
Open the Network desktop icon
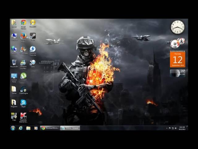point(14,50)
